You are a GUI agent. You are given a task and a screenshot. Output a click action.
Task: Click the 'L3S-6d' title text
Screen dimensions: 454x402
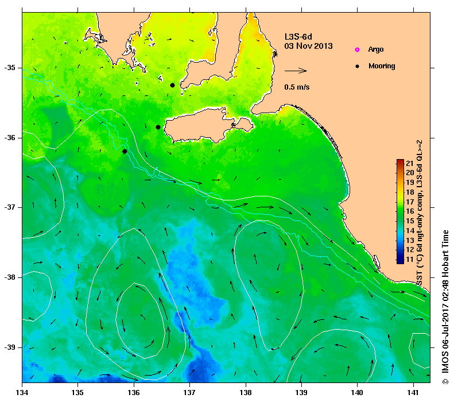tap(298, 37)
